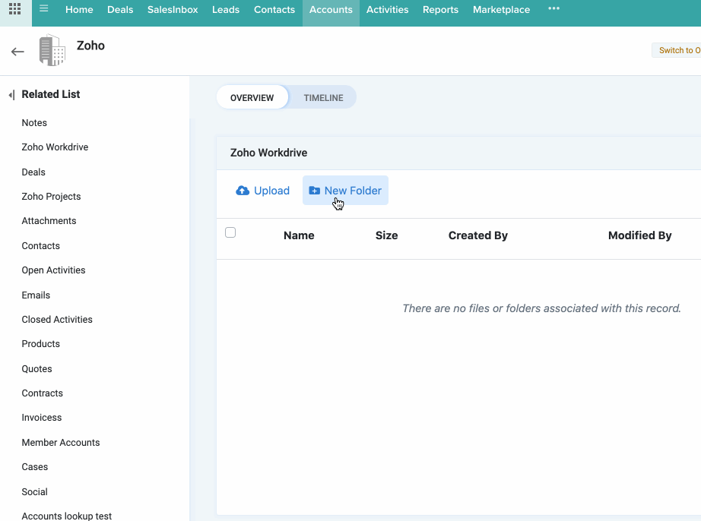Jump to Open Activities related list
701x521 pixels.
54,270
